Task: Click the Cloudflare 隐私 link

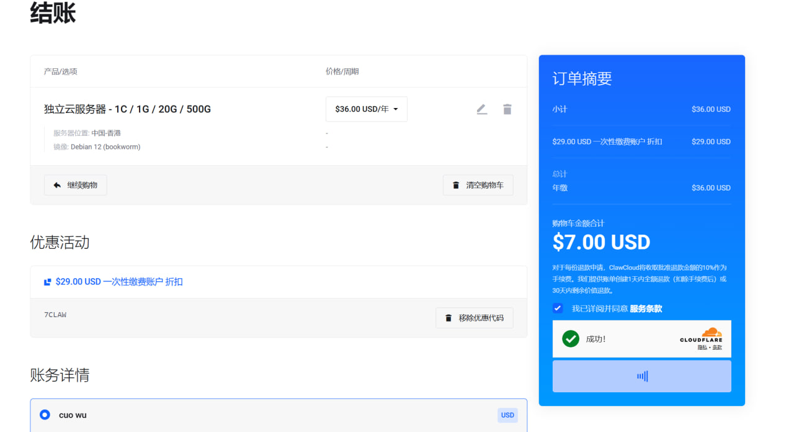Action: (x=702, y=348)
